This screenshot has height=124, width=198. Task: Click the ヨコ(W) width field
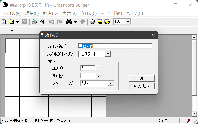88,68
